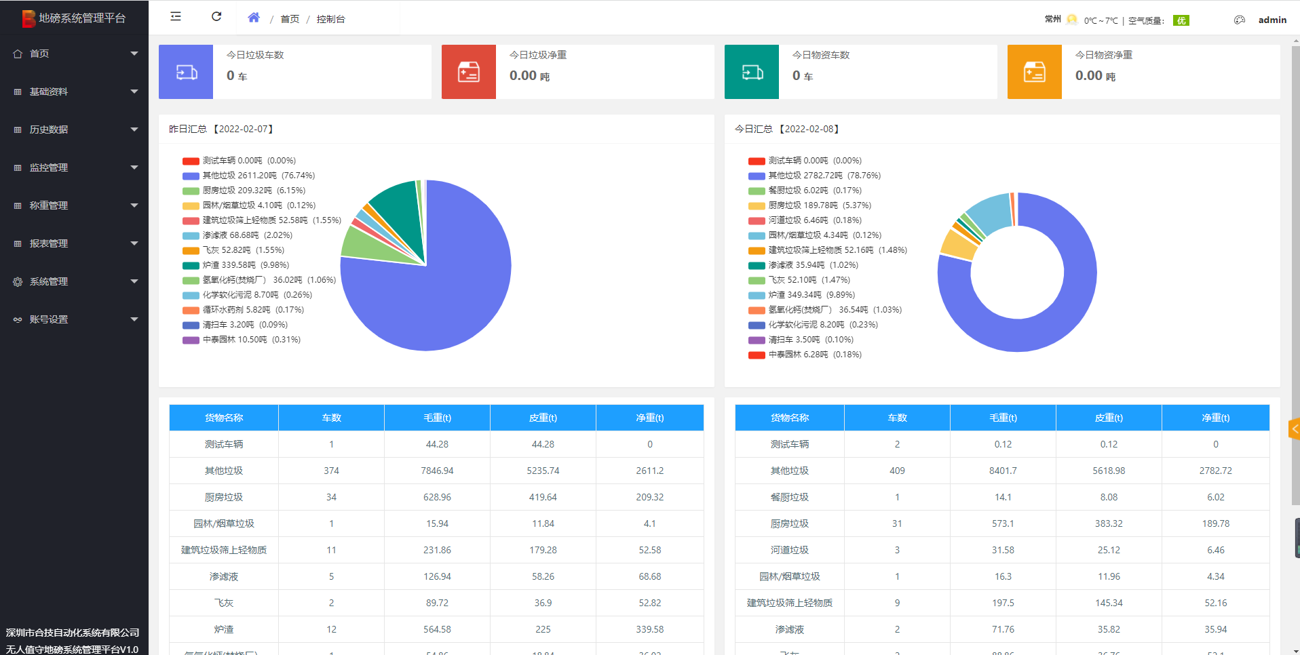Click the 8401.7 gross weight cell
This screenshot has width=1300, height=655.
click(x=1003, y=471)
